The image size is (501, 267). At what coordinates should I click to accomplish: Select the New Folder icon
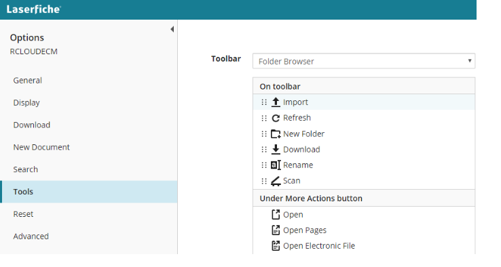pyautogui.click(x=276, y=133)
